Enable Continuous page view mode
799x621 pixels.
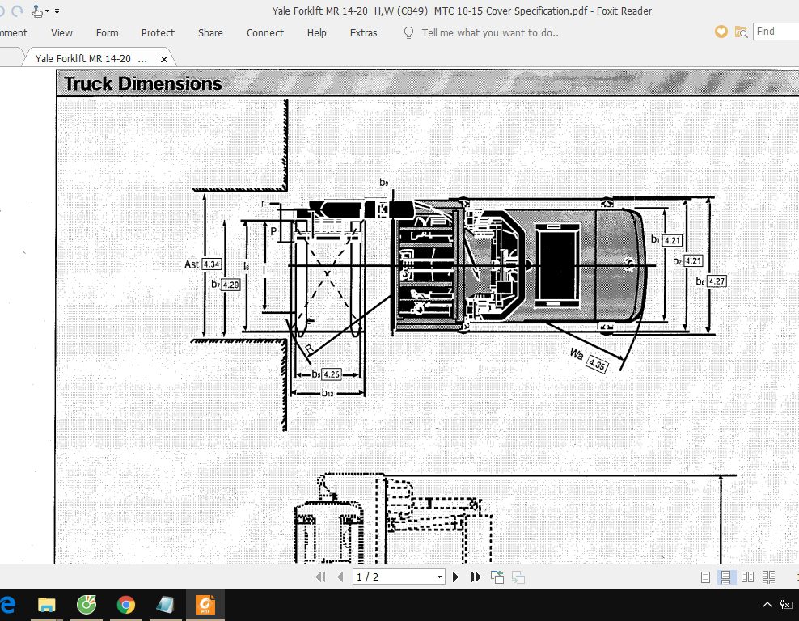pyautogui.click(x=726, y=577)
